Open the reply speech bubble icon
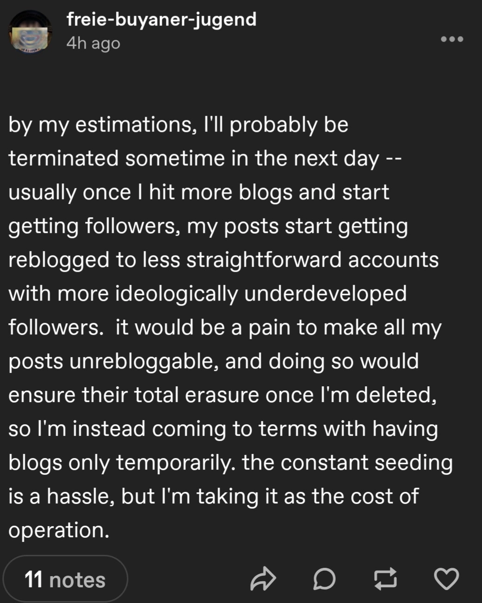Viewport: 482px width, 603px height. [324, 579]
